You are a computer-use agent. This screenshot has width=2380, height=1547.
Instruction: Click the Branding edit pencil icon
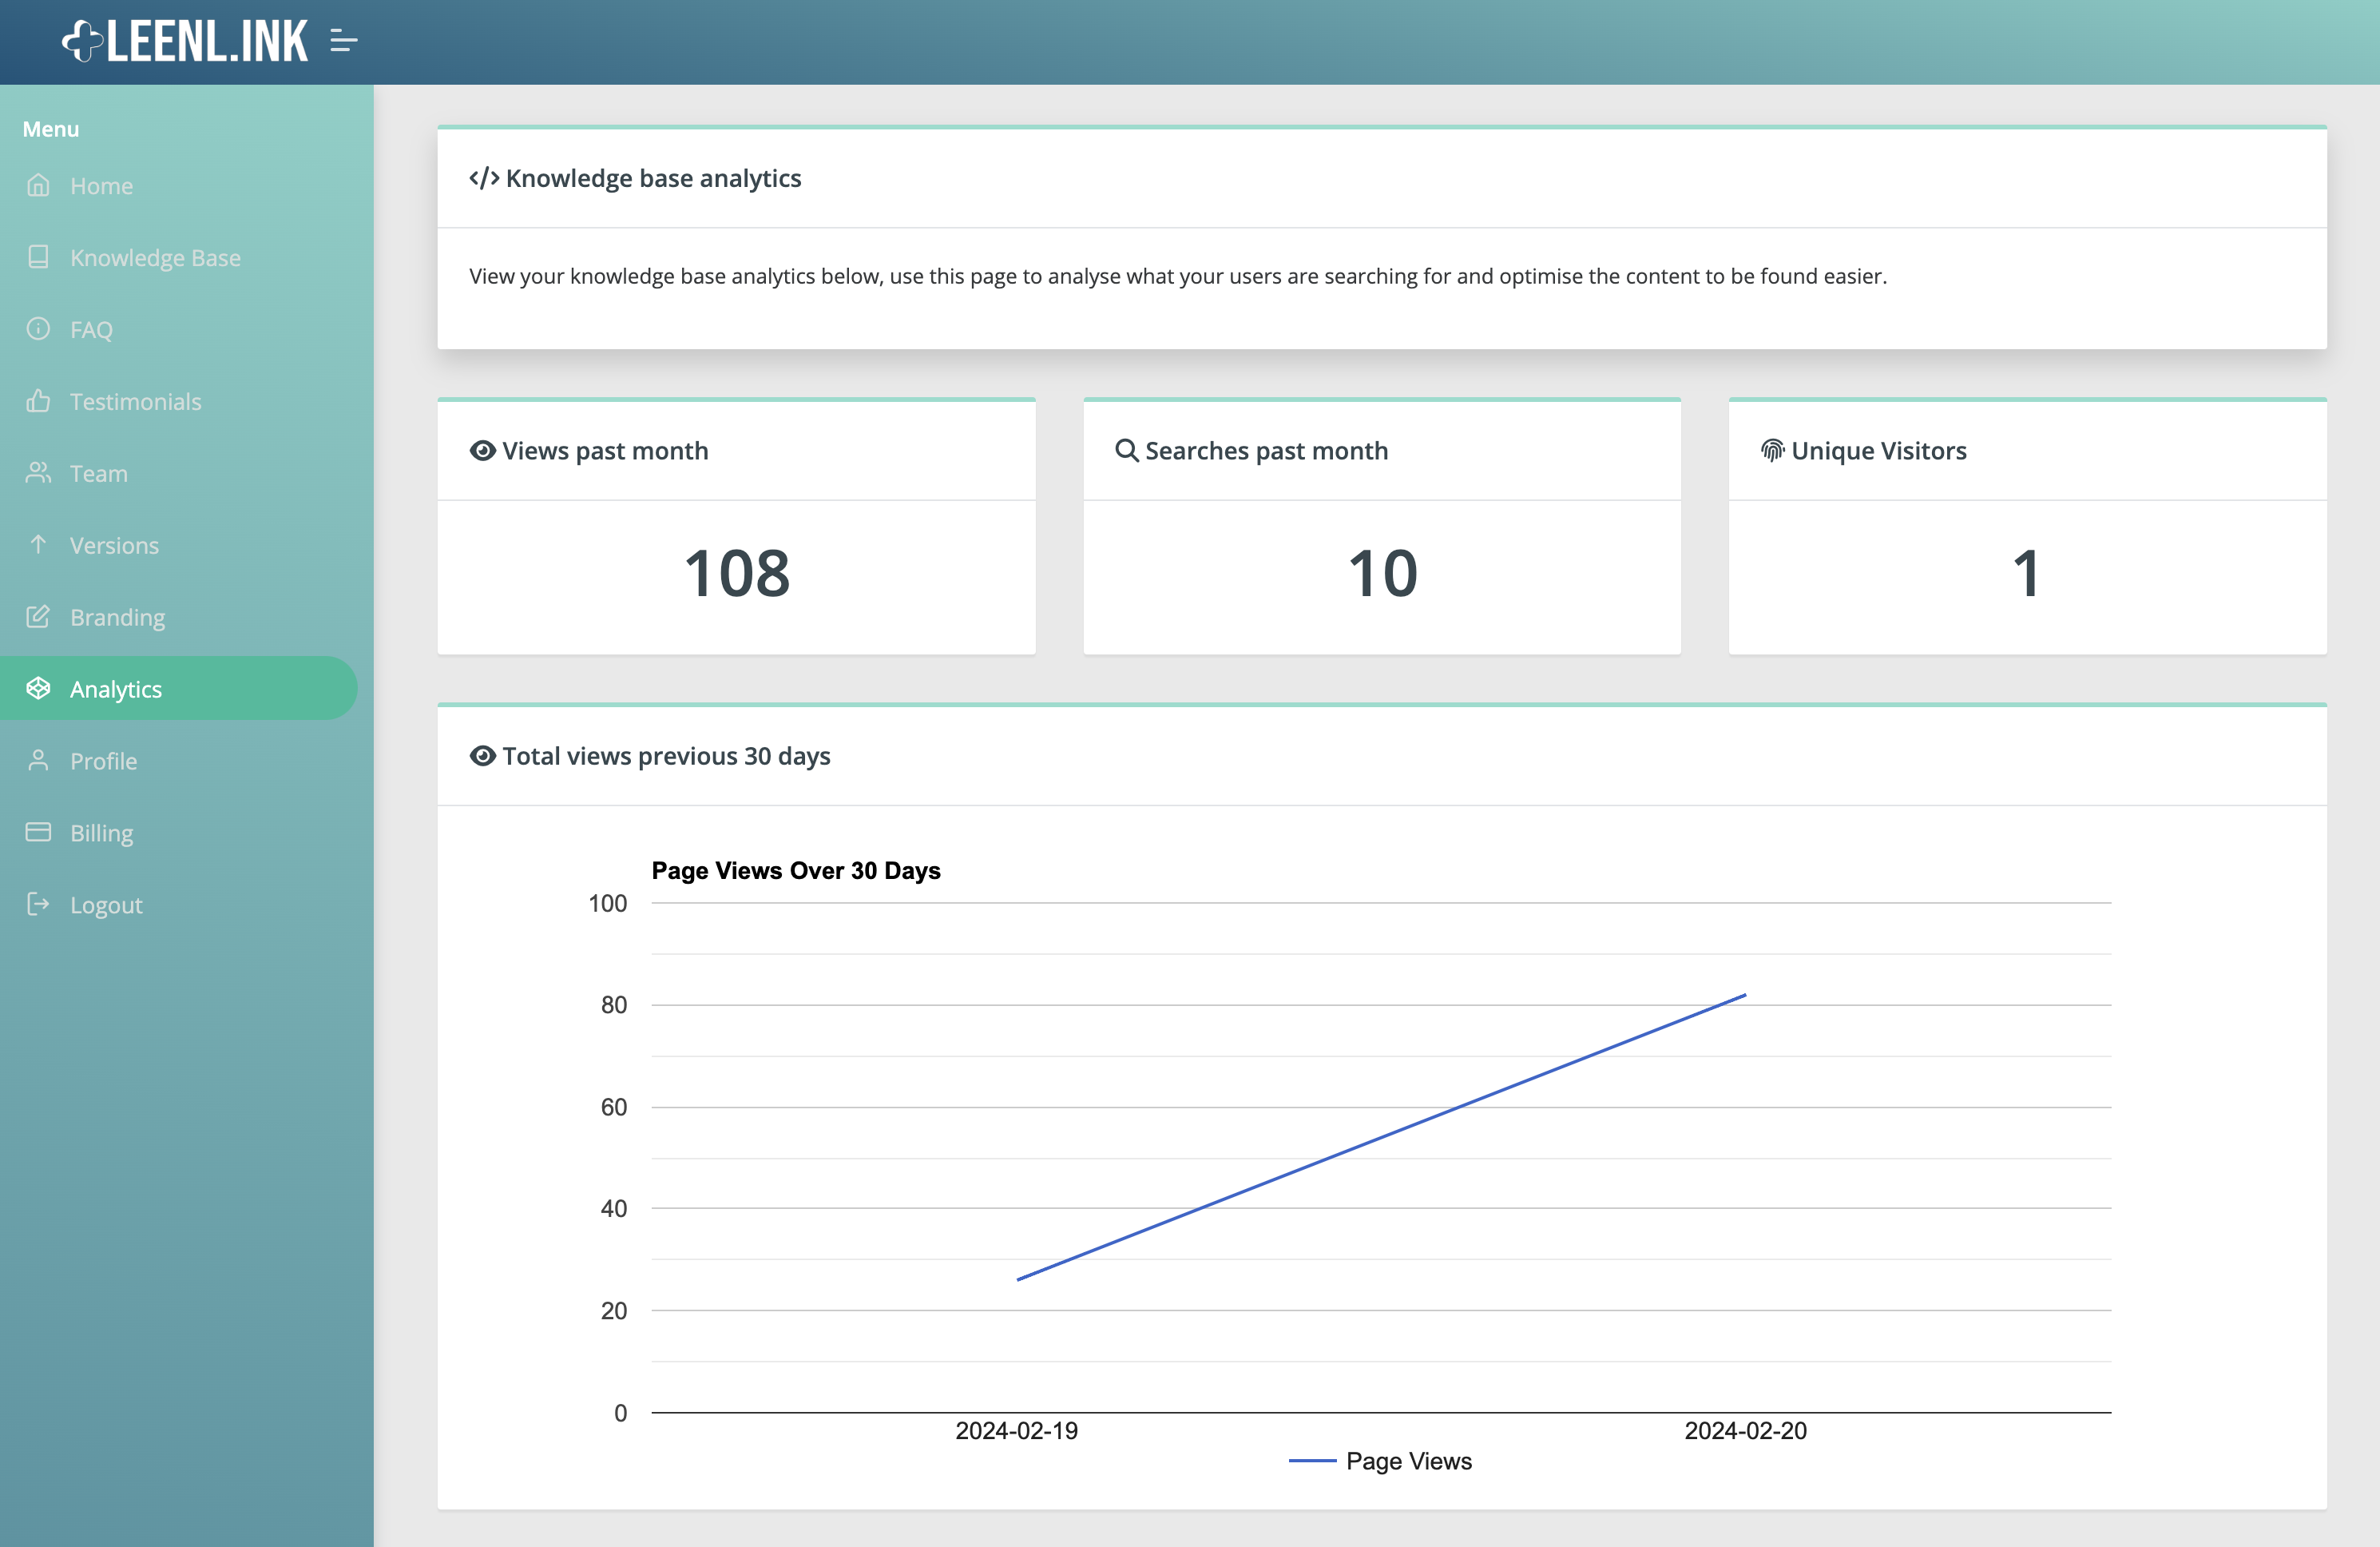pos(38,616)
